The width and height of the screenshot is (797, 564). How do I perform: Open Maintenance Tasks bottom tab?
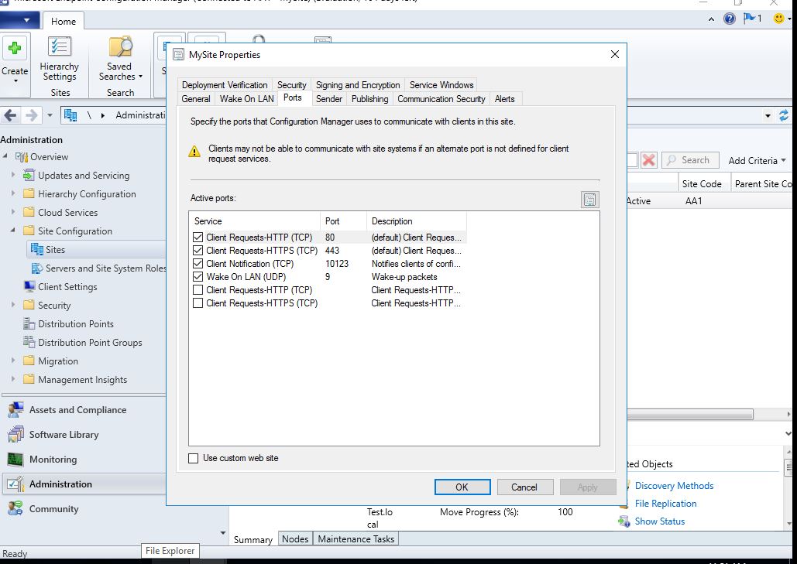[356, 538]
